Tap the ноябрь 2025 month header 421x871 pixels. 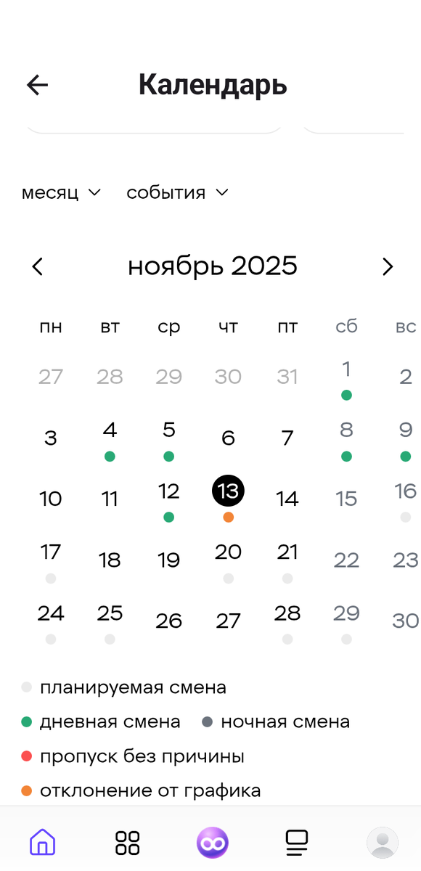[x=213, y=266]
